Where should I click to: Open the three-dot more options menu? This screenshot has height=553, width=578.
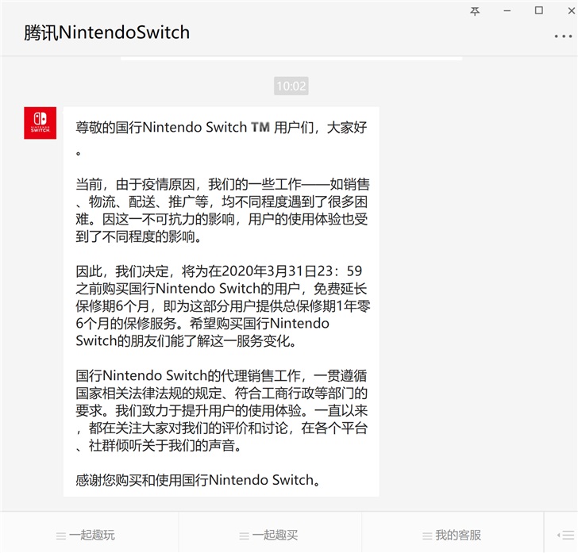point(563,36)
